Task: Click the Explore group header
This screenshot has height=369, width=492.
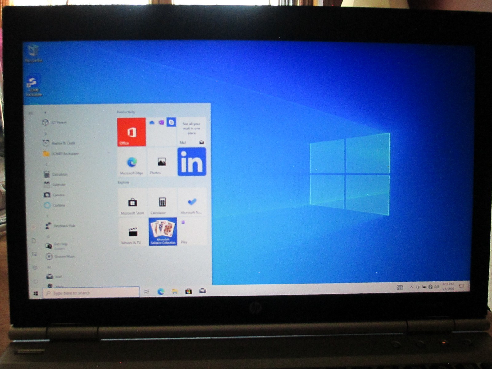Action: tap(123, 182)
